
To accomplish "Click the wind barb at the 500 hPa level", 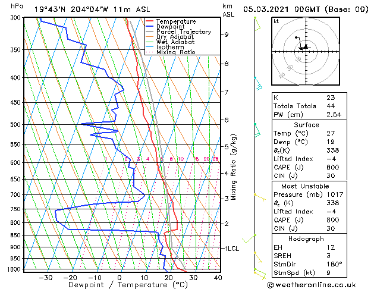I will pyautogui.click(x=257, y=130).
